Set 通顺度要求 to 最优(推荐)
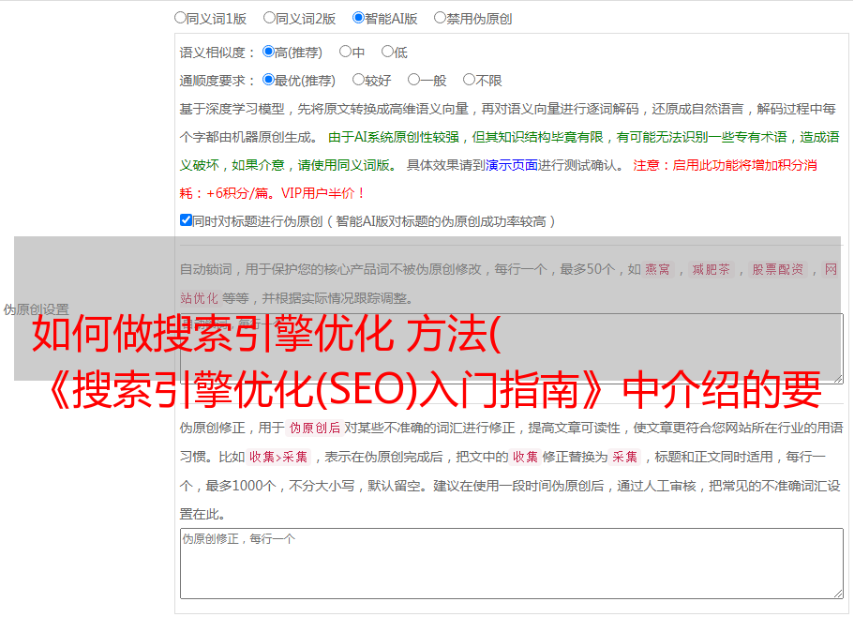Viewport: 854px width, 617px height. [268, 80]
